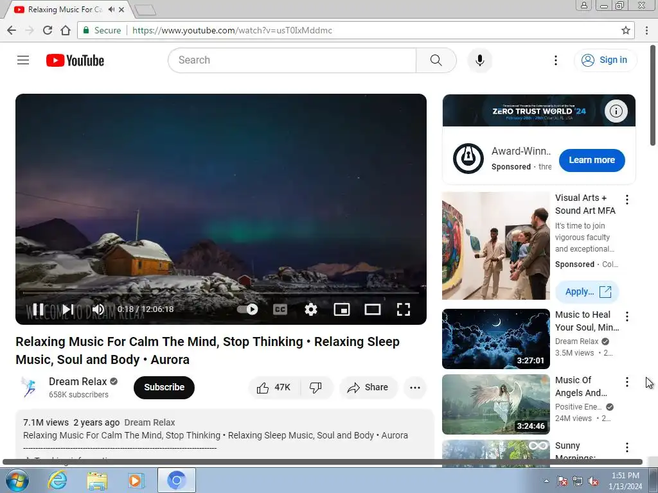Open menu for Visual Arts + Sound Art MFA ad
Image resolution: width=658 pixels, height=493 pixels.
click(627, 200)
